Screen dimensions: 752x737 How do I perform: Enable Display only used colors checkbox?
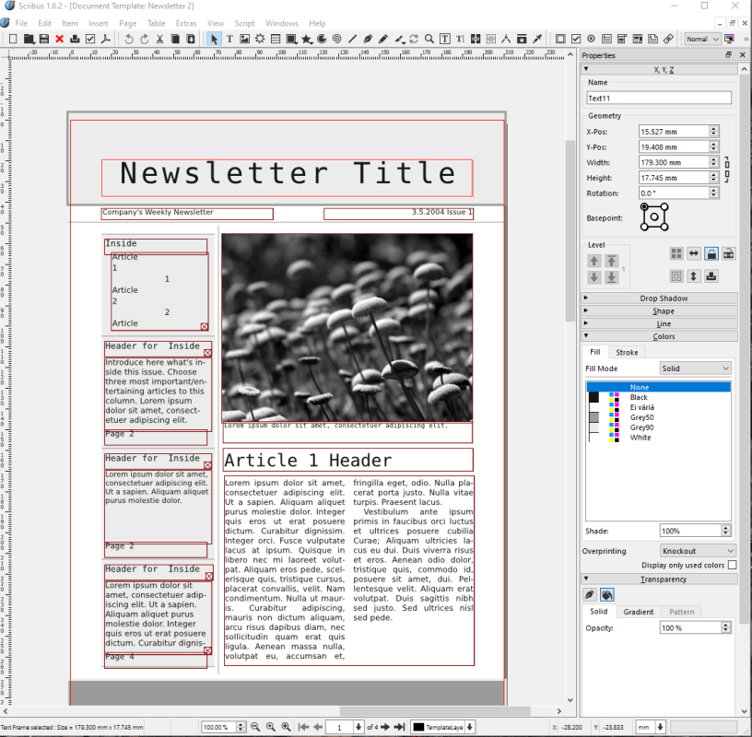tap(733, 565)
